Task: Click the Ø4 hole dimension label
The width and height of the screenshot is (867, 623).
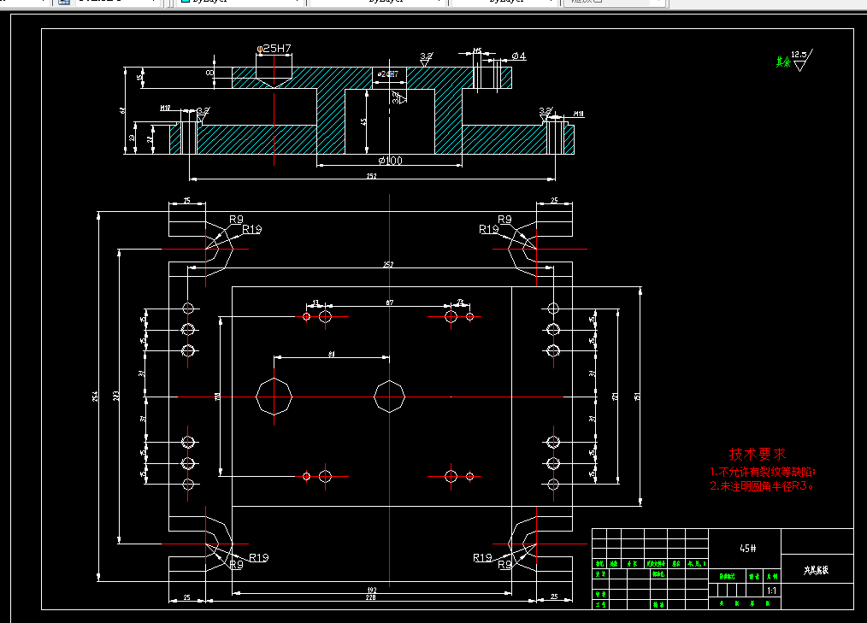Action: (x=519, y=56)
